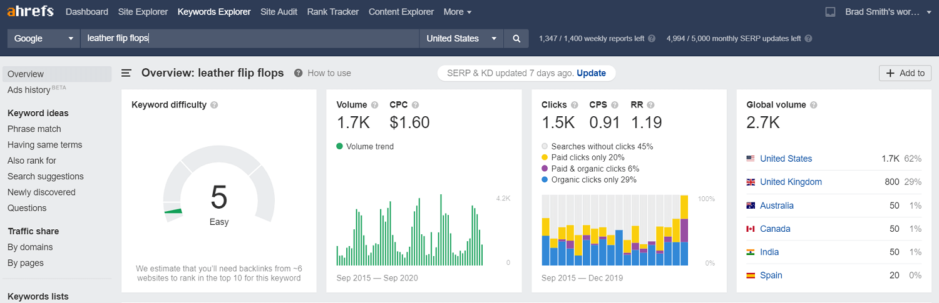Open Search suggestions in the sidebar

46,176
